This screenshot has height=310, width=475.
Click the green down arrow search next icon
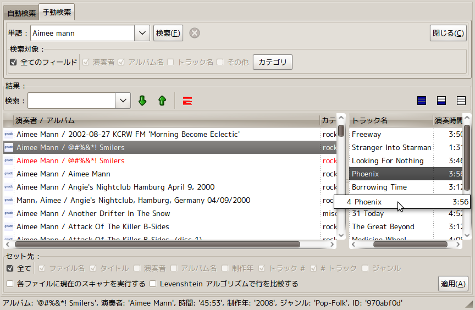point(142,101)
